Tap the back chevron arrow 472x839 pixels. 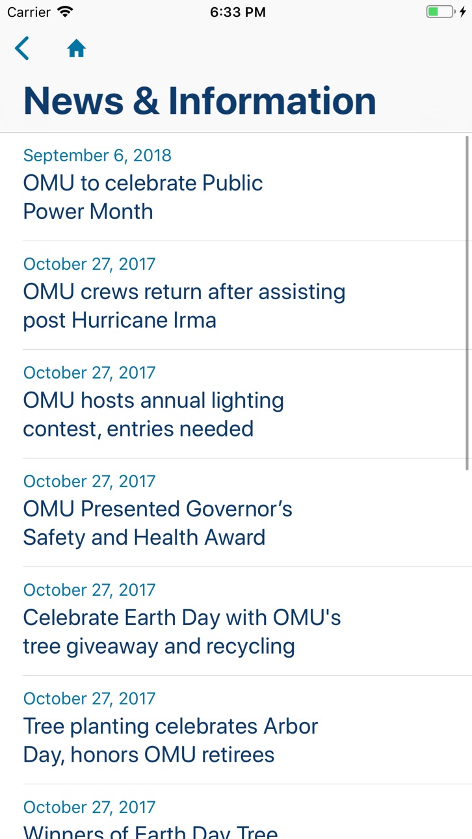pyautogui.click(x=22, y=49)
